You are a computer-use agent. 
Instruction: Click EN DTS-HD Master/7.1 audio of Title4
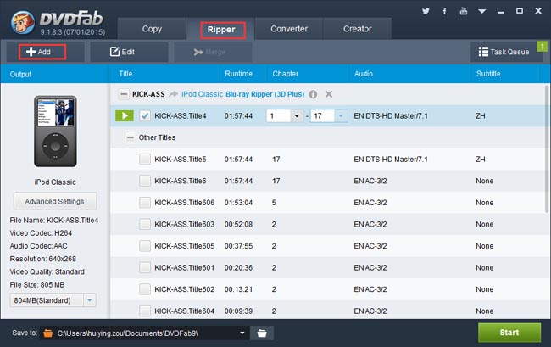391,116
